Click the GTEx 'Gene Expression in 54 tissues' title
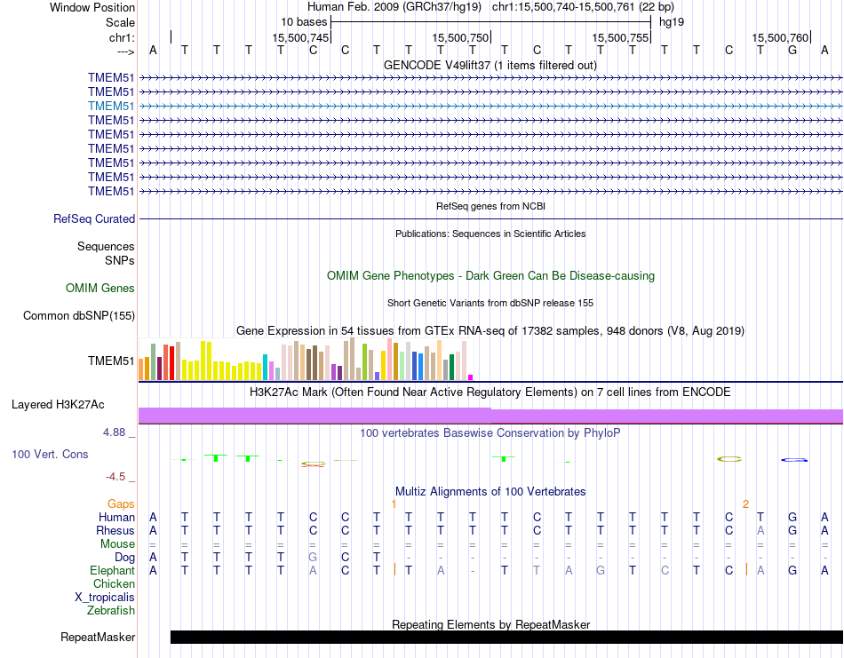Screen dimensions: 844x658 pos(490,331)
